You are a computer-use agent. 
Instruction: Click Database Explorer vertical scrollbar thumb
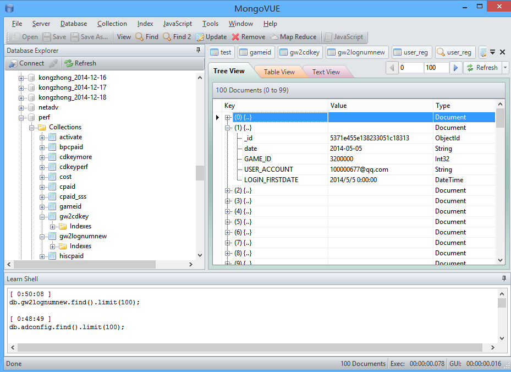[x=200, y=173]
